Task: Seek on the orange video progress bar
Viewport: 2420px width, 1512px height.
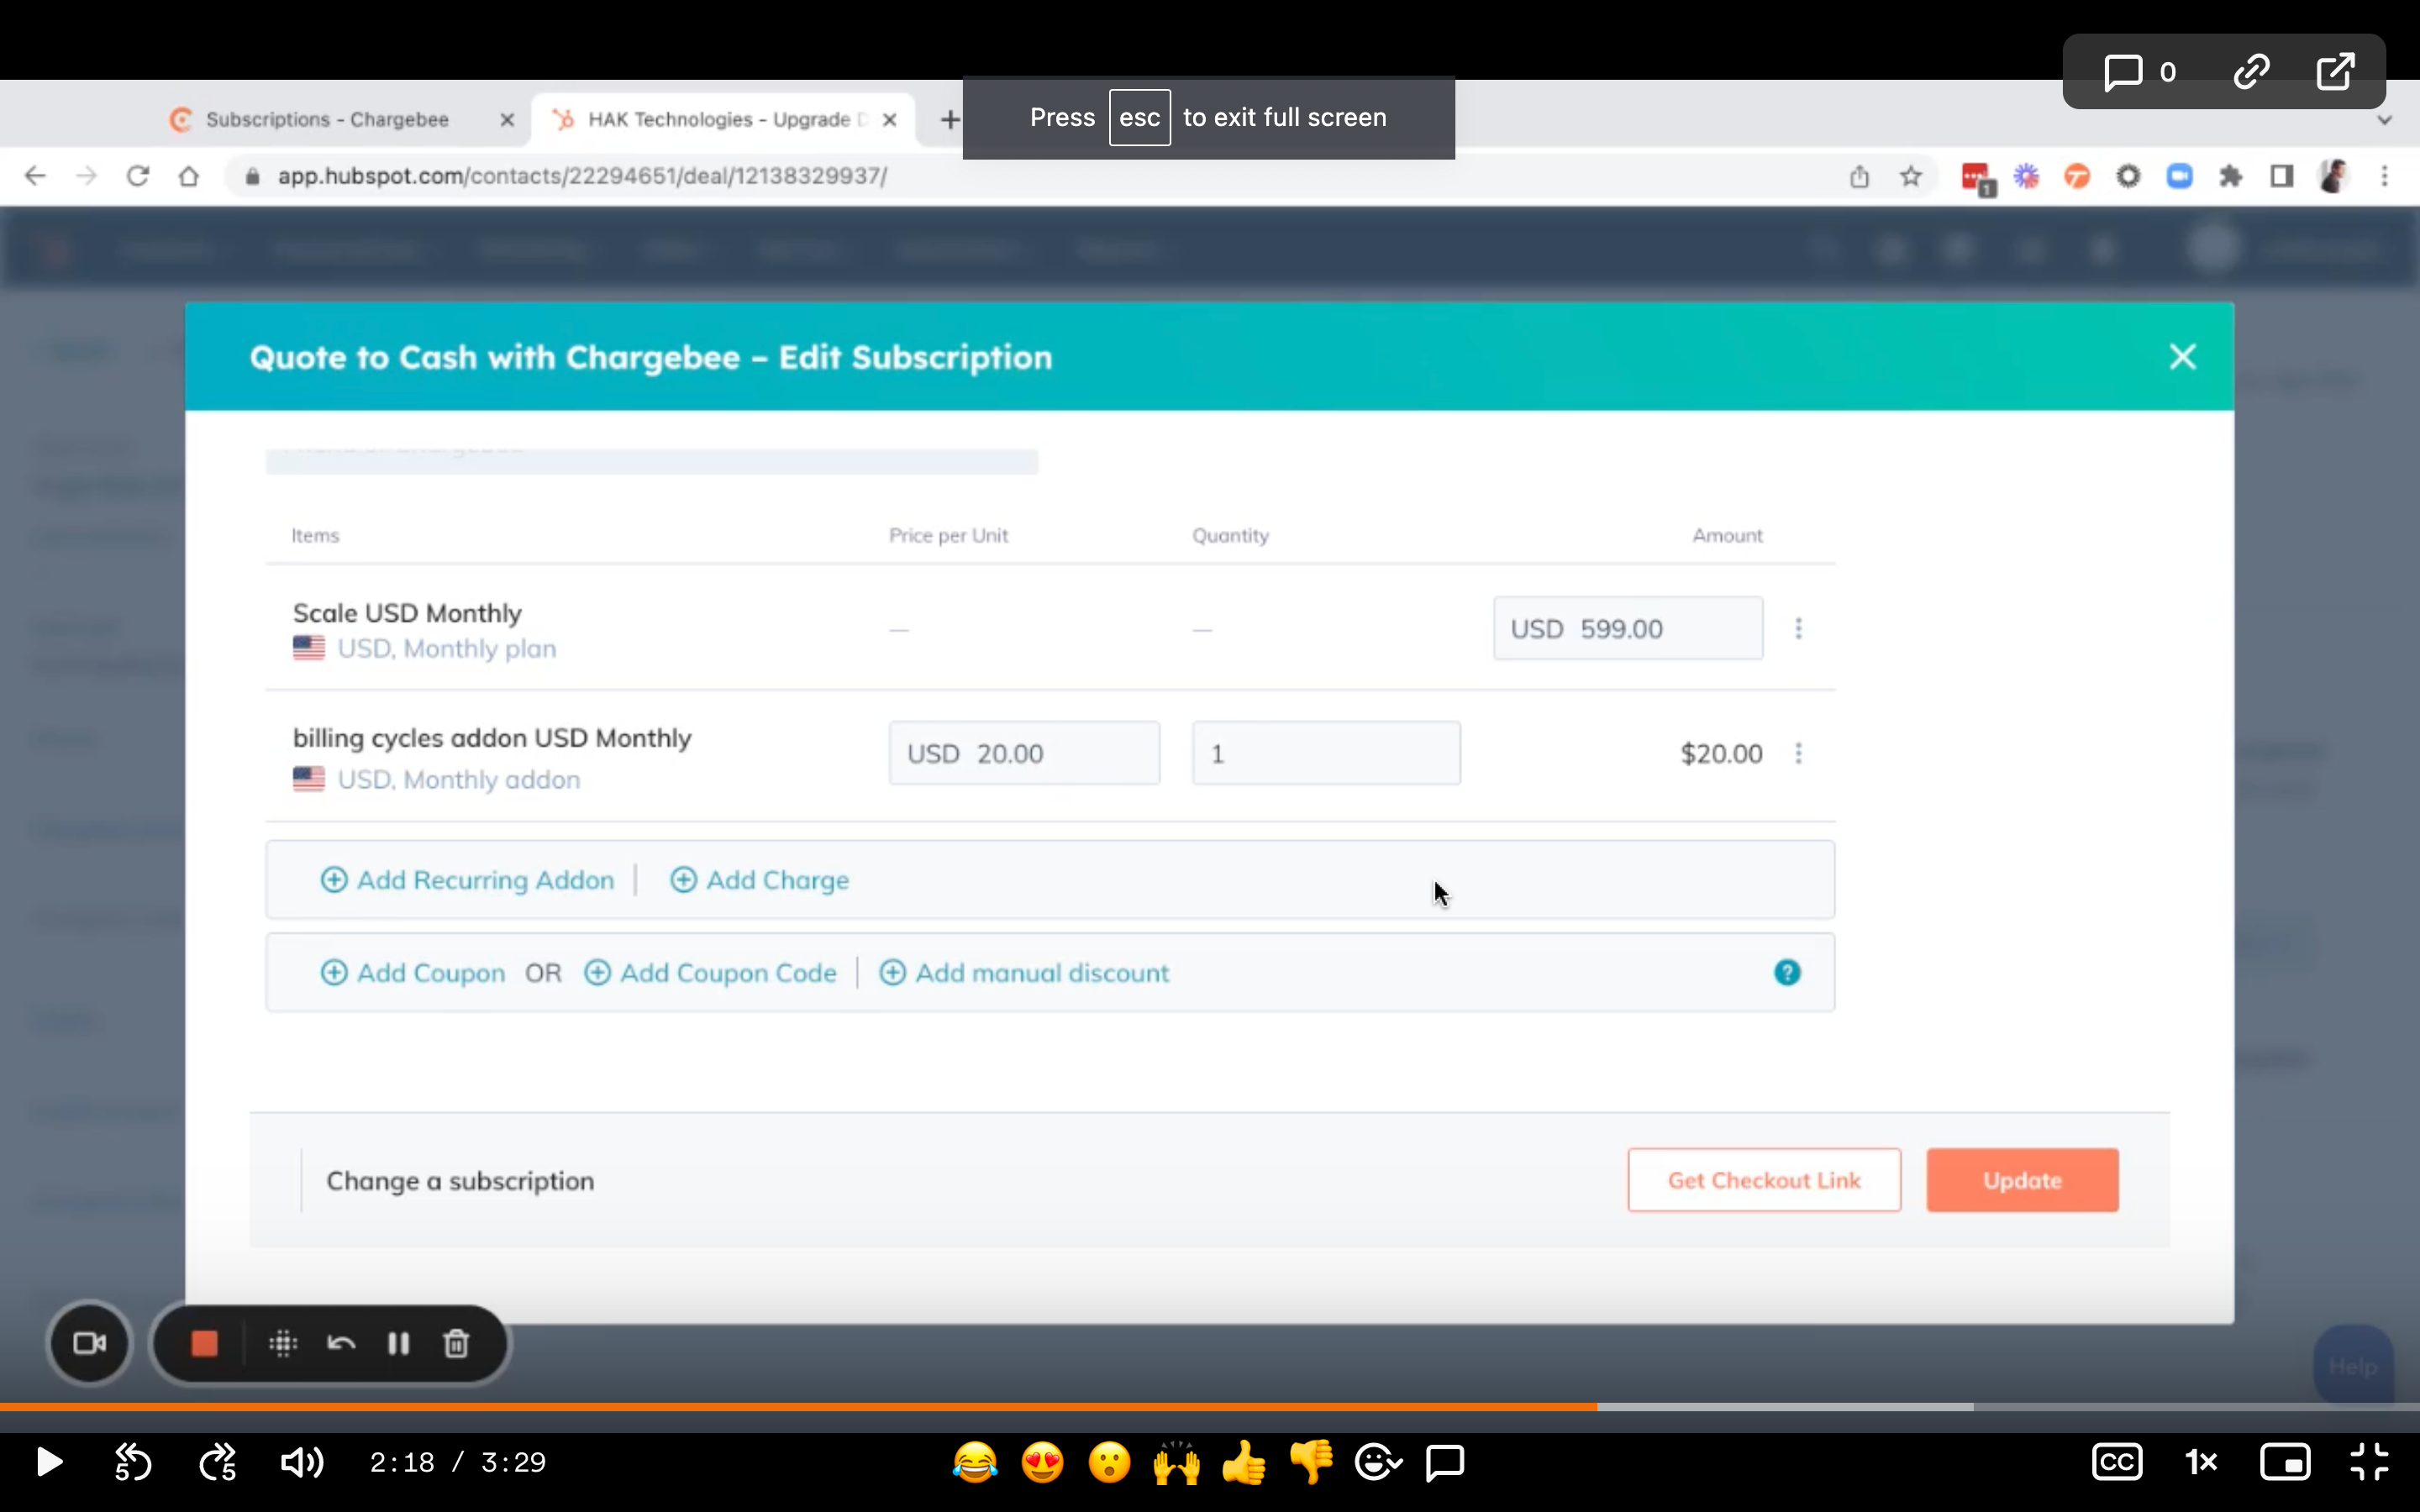Action: tap(800, 1407)
